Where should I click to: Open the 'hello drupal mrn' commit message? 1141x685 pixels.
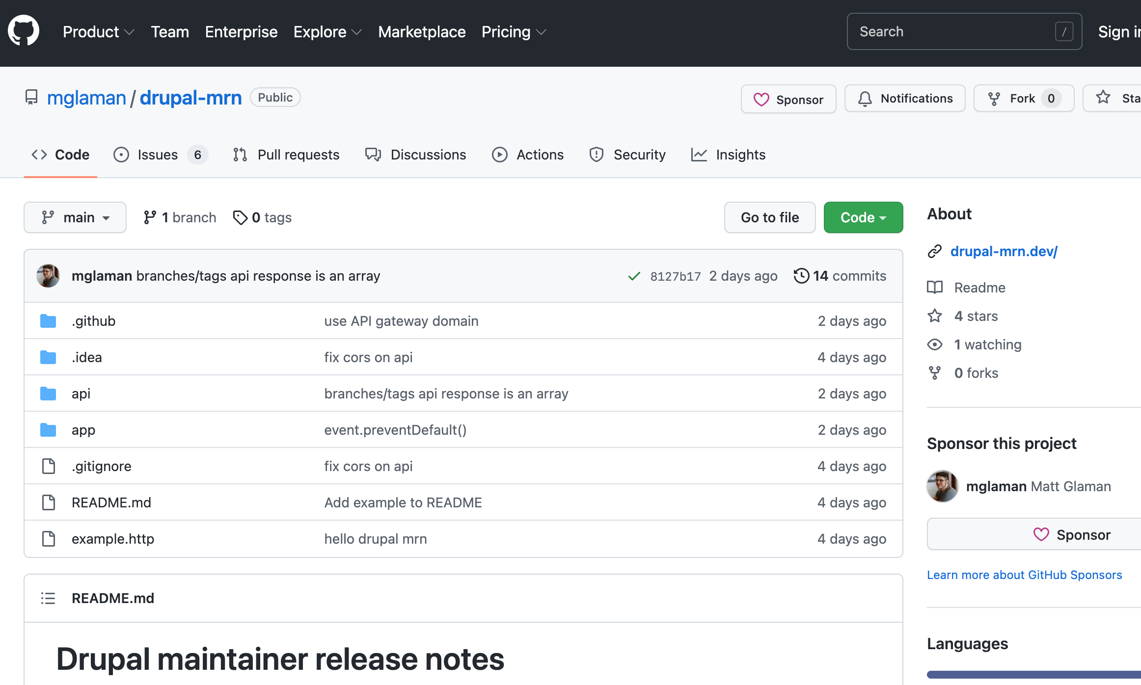click(376, 539)
